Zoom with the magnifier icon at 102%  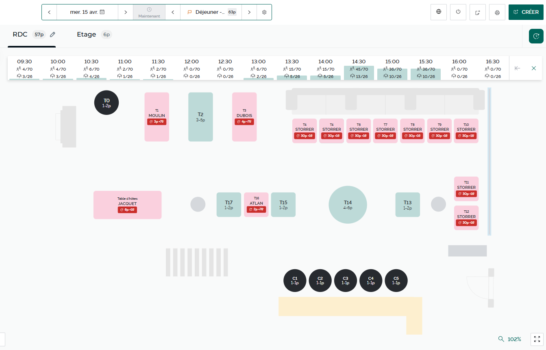501,339
